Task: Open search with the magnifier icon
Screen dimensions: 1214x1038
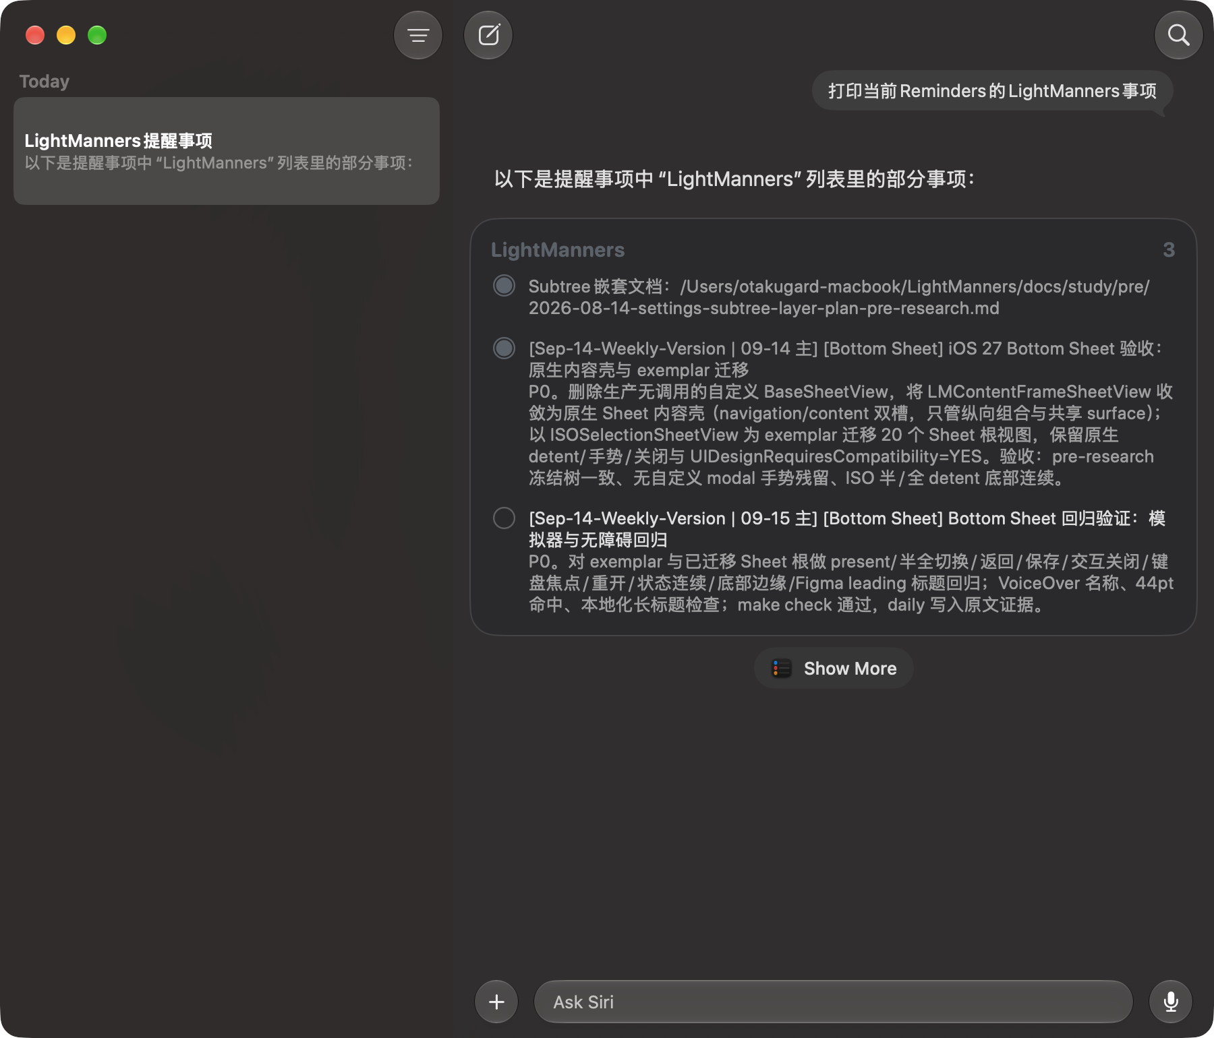Action: pos(1178,35)
